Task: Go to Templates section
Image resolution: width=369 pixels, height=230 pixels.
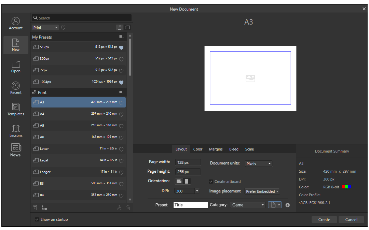Action: (16, 110)
